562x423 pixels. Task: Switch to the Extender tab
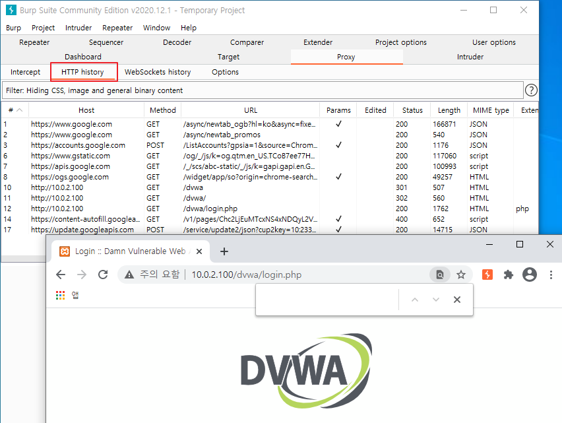[318, 42]
